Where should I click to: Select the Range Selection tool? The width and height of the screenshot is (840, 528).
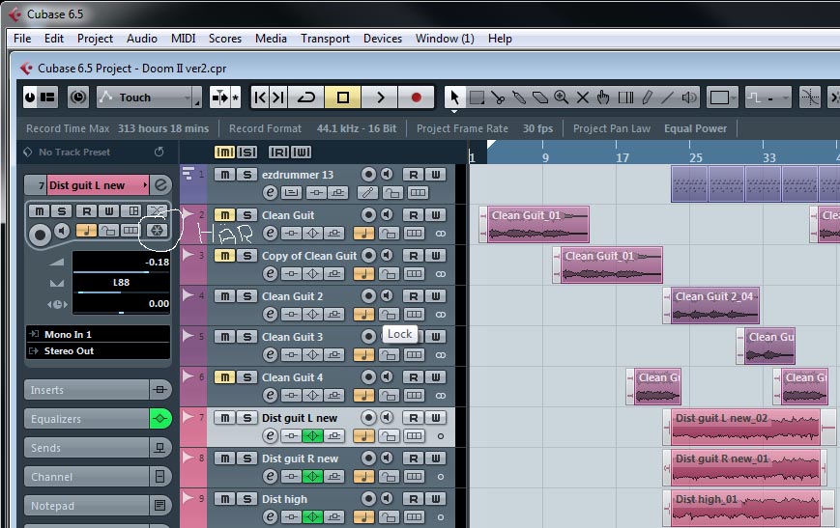pyautogui.click(x=477, y=97)
